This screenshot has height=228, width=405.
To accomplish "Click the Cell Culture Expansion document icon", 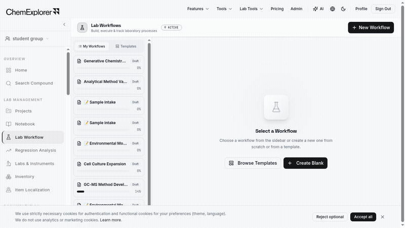I will [79, 164].
